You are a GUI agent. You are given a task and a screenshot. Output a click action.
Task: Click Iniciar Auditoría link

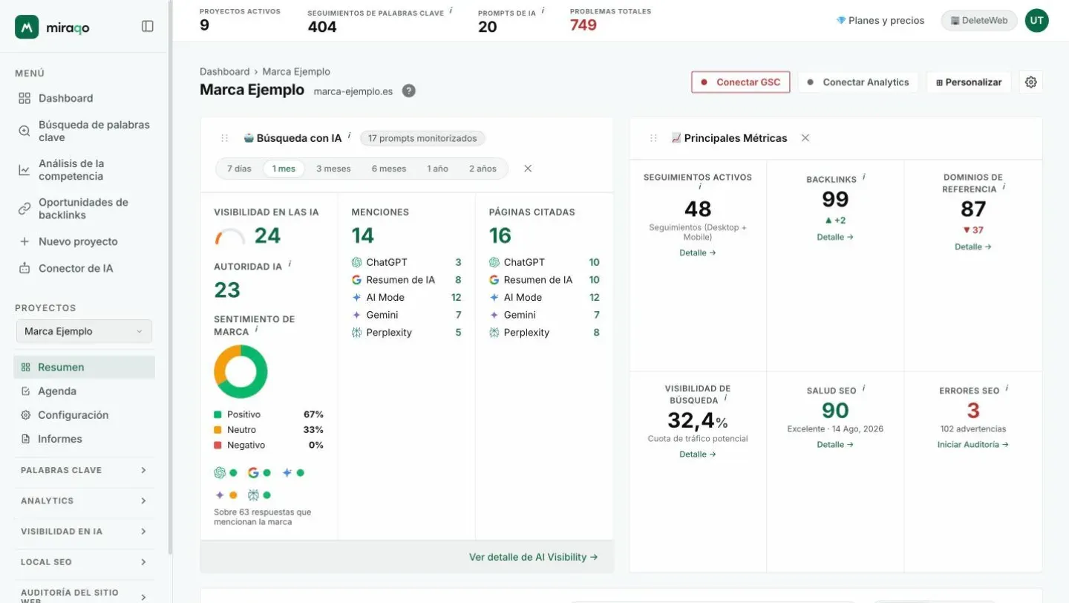tap(972, 445)
